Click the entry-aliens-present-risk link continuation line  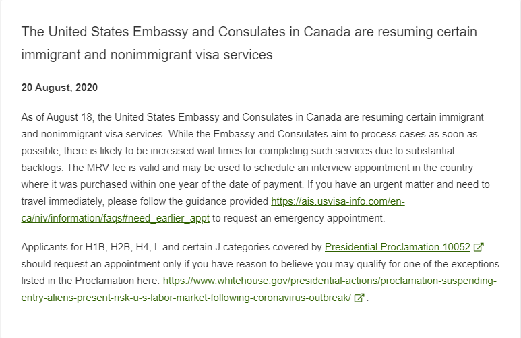pos(186,298)
